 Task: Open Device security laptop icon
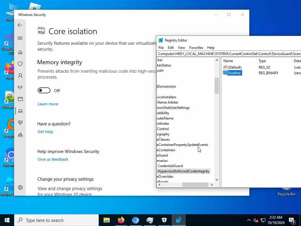point(20,111)
